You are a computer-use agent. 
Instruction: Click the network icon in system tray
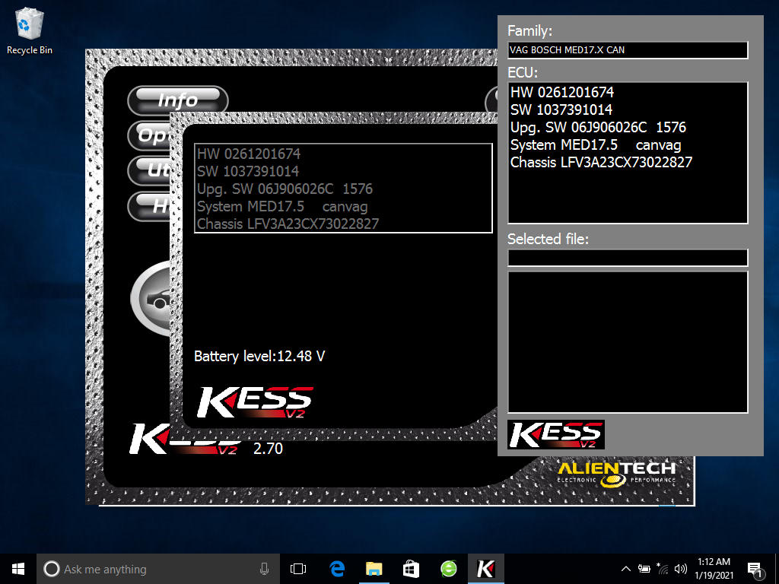point(661,568)
